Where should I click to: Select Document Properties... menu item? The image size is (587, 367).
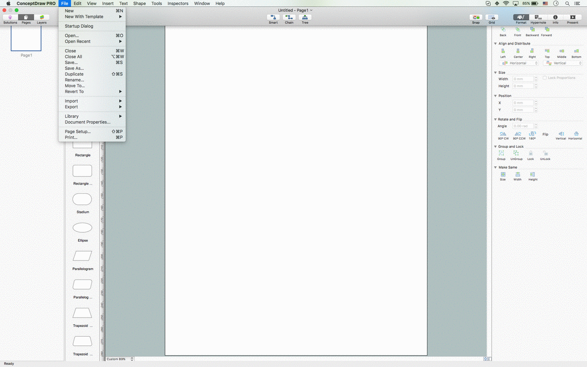[x=92, y=122]
